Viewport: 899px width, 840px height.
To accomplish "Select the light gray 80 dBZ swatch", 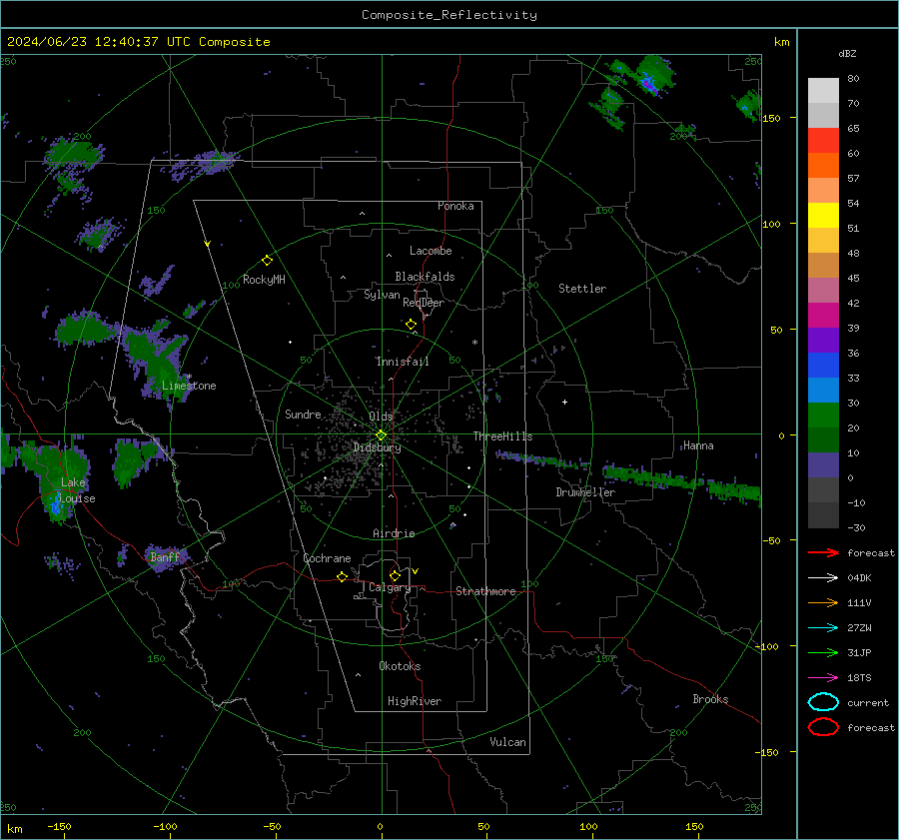I will coord(823,90).
